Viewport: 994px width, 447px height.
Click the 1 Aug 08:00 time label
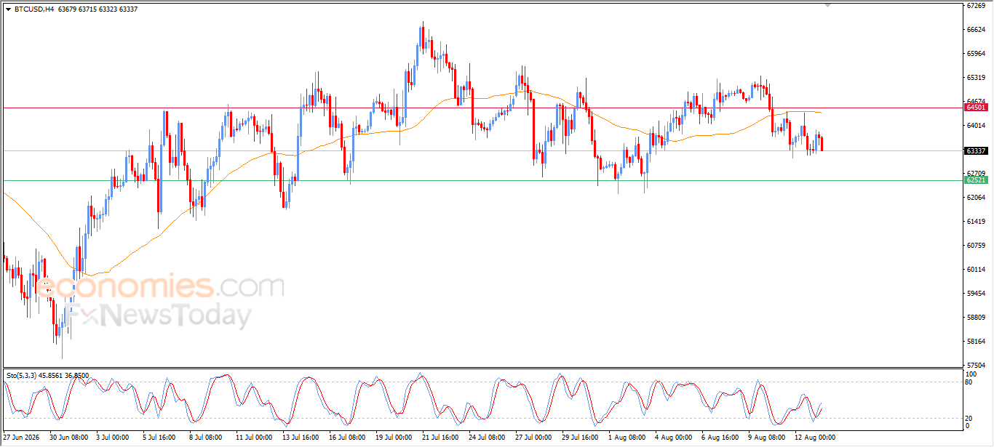pos(628,438)
